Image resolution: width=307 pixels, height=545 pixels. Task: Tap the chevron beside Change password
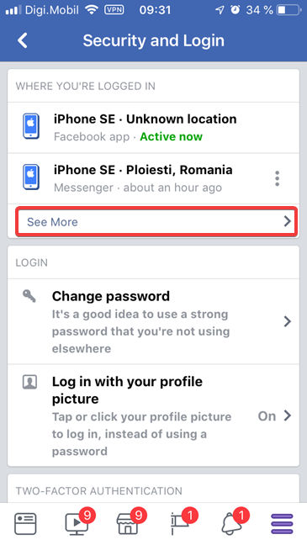287,321
